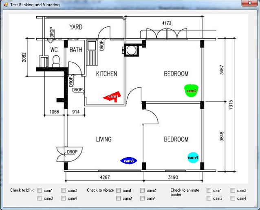Viewport: 260px width, 210px height.
Task: Click the 4172 dimension text
Action: (167, 23)
